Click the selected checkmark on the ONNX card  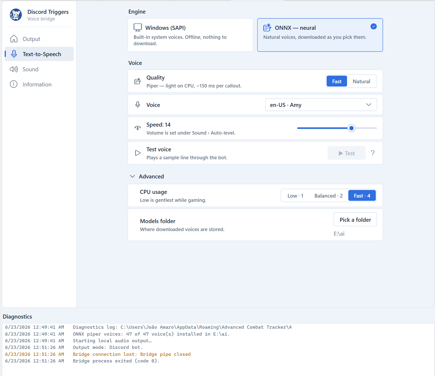(x=374, y=26)
